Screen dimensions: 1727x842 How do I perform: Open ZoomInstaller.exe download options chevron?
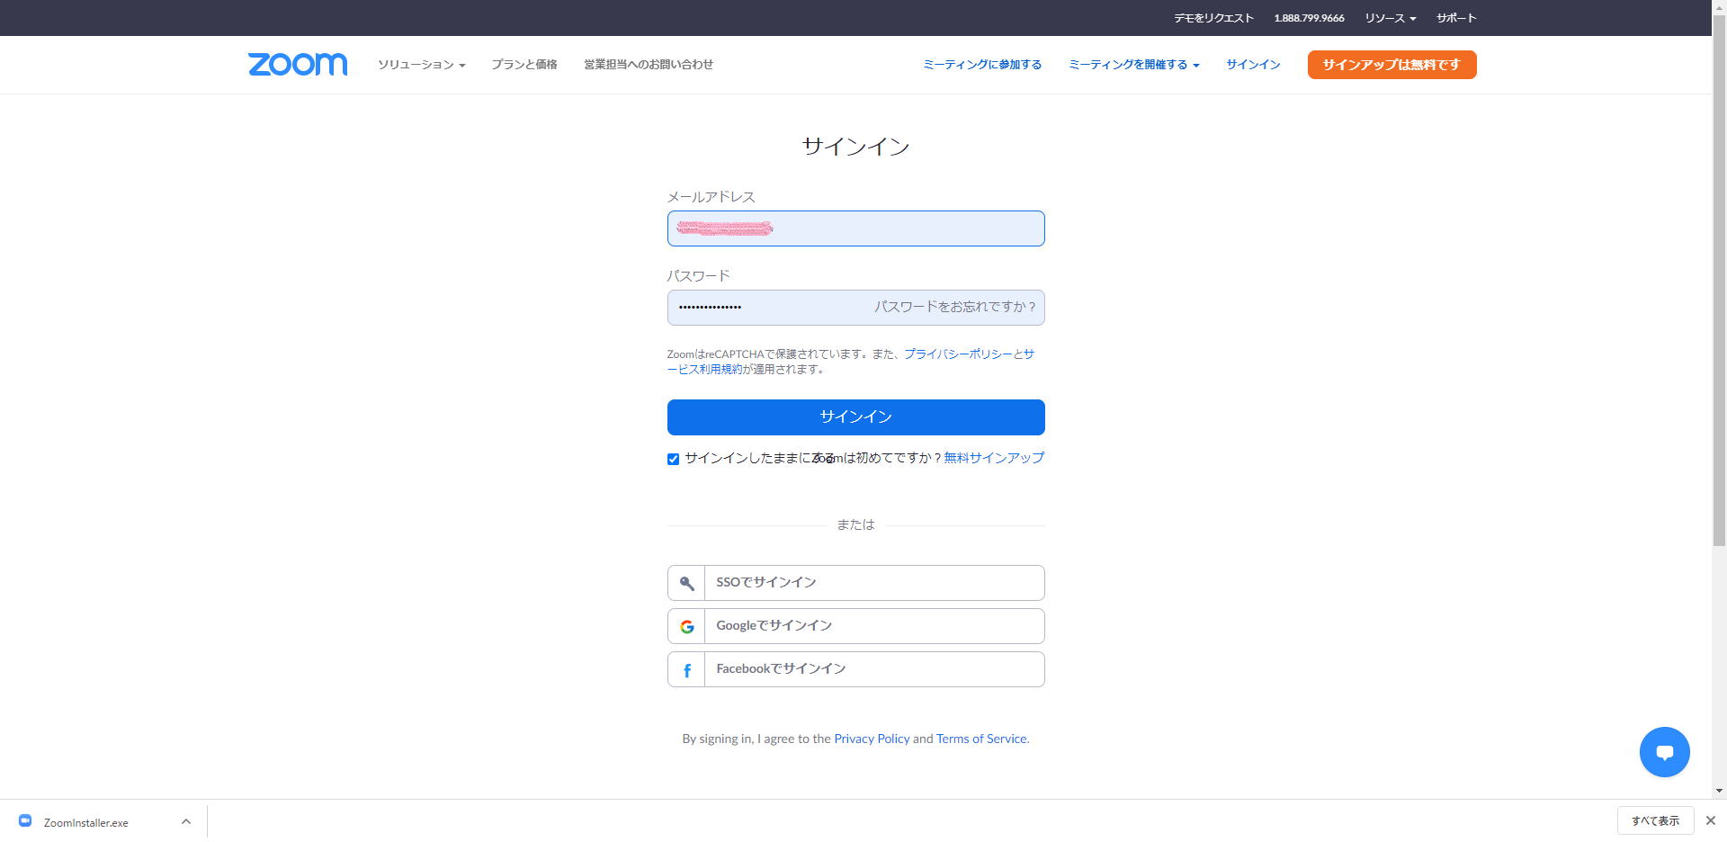point(186,821)
